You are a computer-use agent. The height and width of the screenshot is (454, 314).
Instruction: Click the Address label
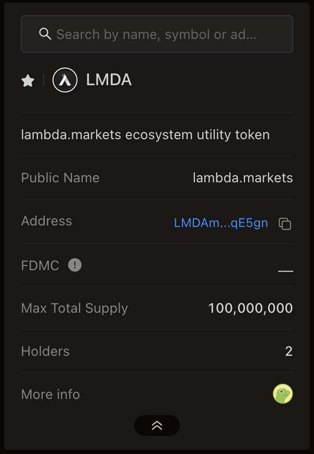point(47,221)
